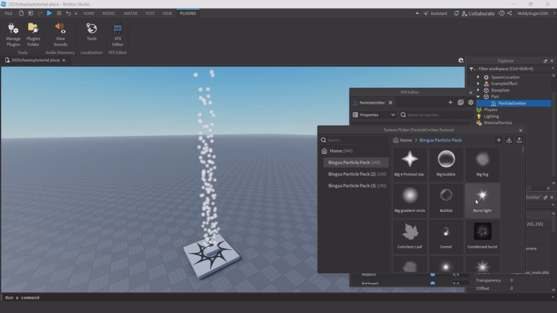
Task: Pick the Big gradient circle texture
Action: [x=410, y=201]
